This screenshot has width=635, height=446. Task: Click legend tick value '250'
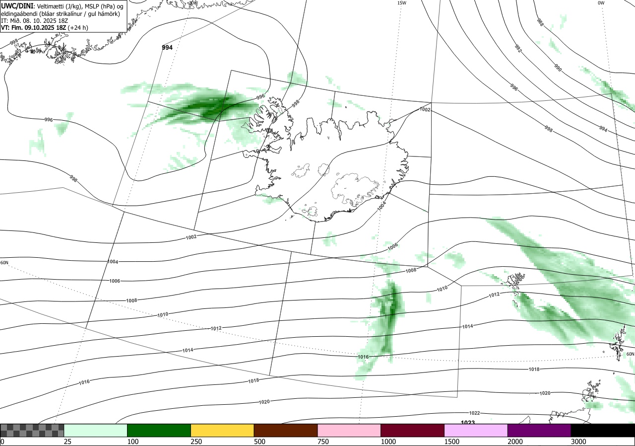tap(196, 442)
